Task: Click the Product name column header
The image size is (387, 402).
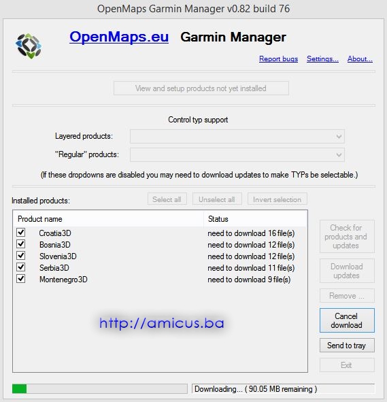Action: tap(109, 219)
